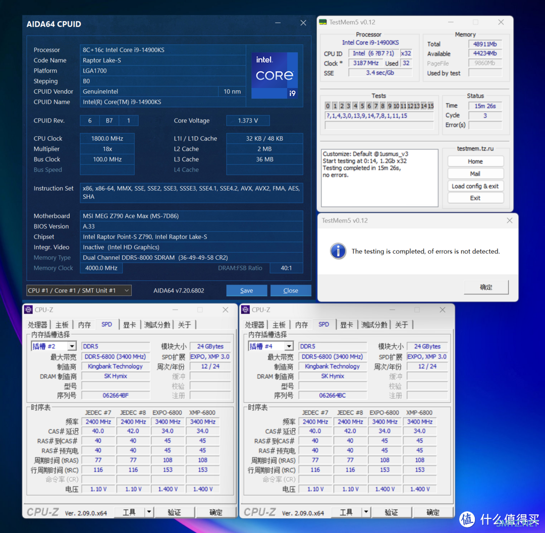Screen dimensions: 545x533
Task: Click Home button in TestMem5
Action: coord(475,161)
